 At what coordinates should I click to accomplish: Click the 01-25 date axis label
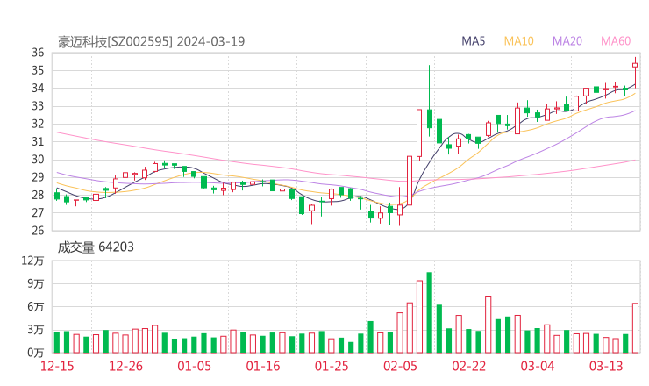pyautogui.click(x=332, y=366)
